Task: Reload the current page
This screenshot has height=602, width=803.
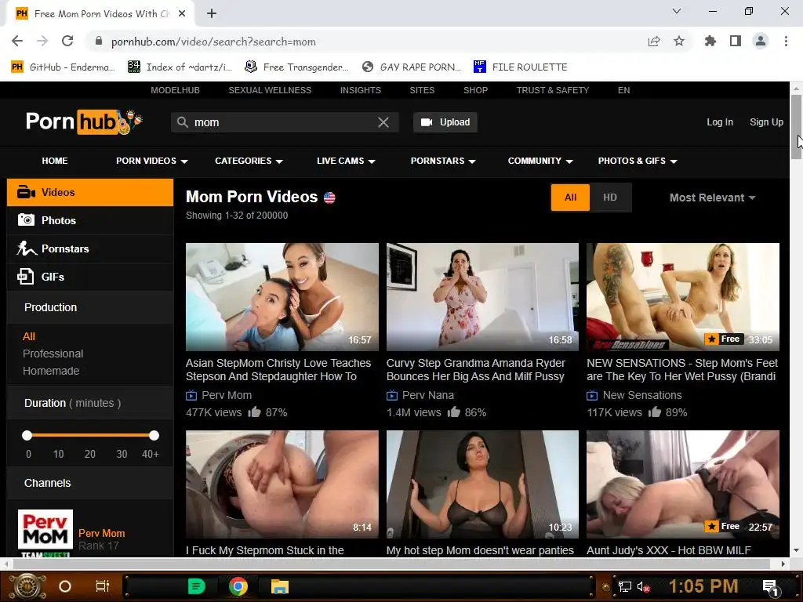Action: (67, 42)
